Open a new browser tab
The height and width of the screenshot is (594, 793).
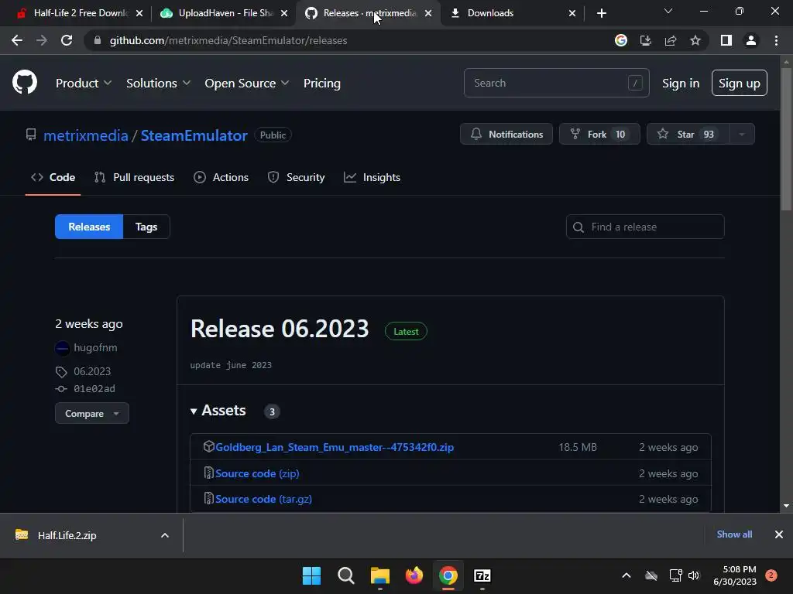(601, 13)
